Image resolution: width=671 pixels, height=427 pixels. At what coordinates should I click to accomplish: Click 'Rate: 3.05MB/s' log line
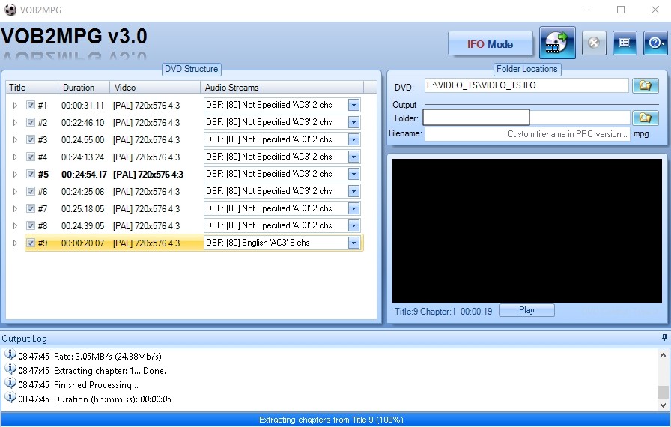point(107,356)
